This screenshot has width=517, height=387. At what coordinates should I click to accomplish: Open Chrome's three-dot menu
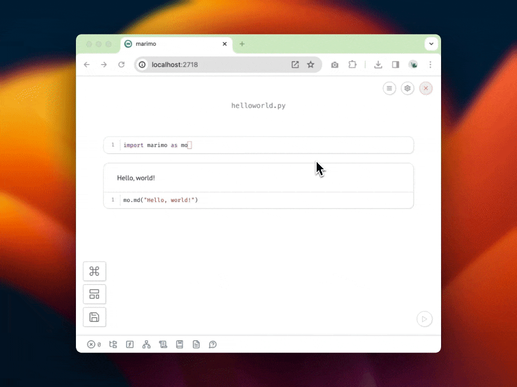430,64
